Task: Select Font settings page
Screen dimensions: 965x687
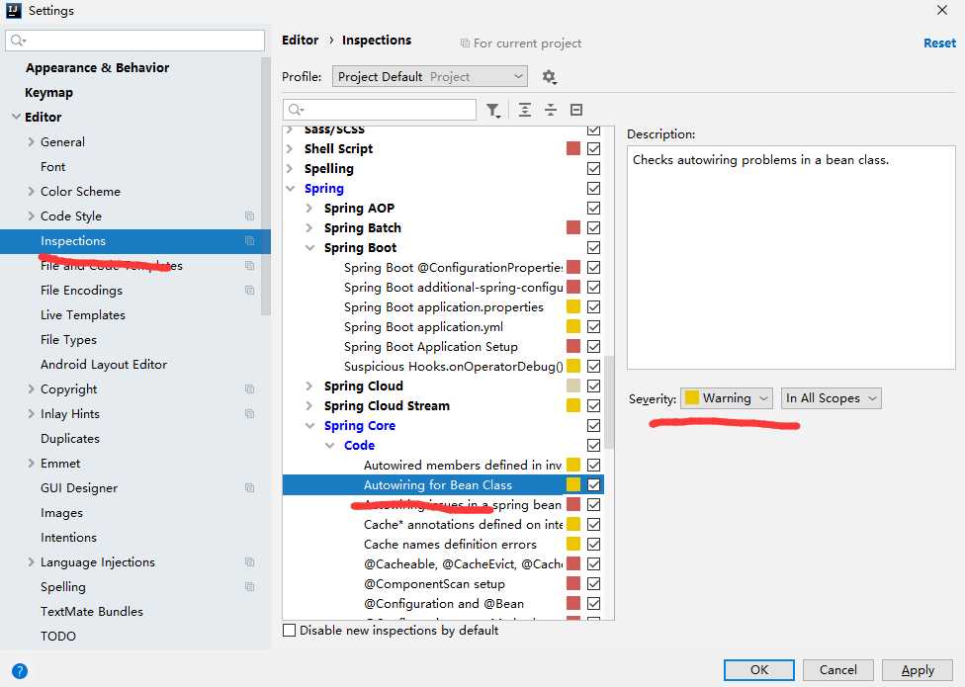Action: (53, 167)
